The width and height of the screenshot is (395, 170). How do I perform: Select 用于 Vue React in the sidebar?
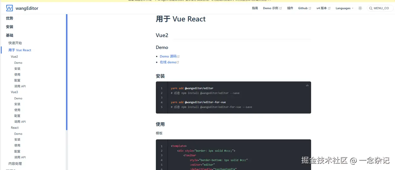[20, 50]
